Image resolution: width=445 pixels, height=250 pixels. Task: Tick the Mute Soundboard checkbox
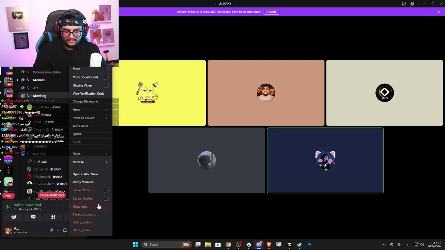click(106, 77)
